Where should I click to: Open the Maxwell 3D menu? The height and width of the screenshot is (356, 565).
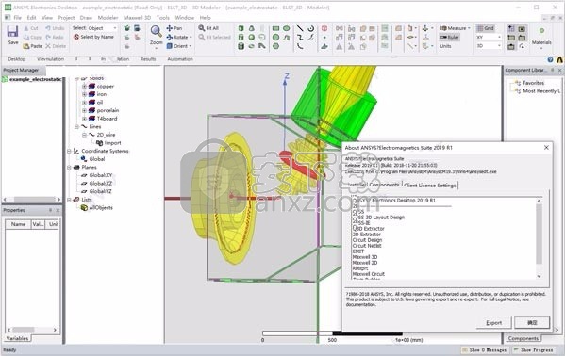[137, 17]
